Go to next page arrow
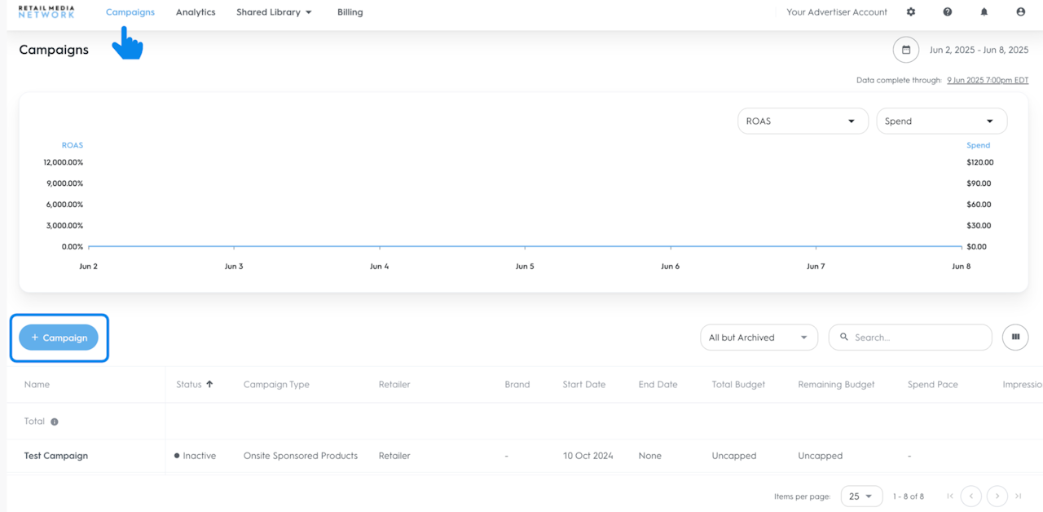 pos(997,496)
